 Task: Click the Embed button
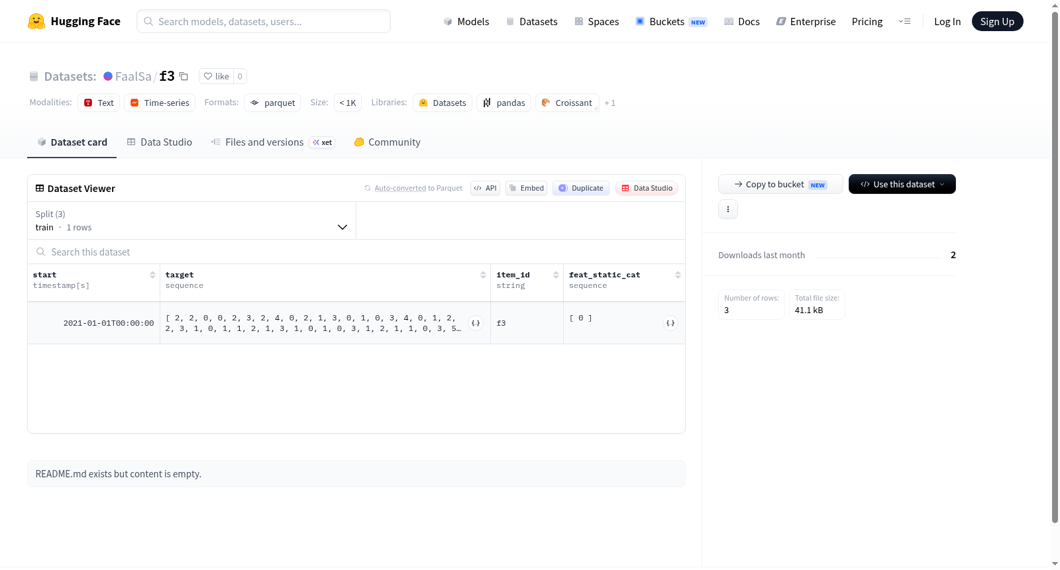tap(526, 188)
